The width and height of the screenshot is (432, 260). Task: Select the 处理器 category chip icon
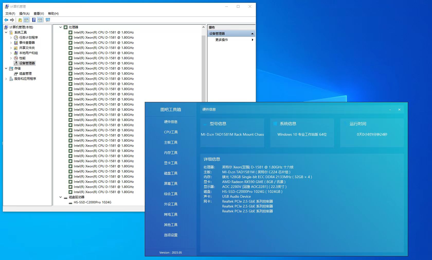pos(66,27)
